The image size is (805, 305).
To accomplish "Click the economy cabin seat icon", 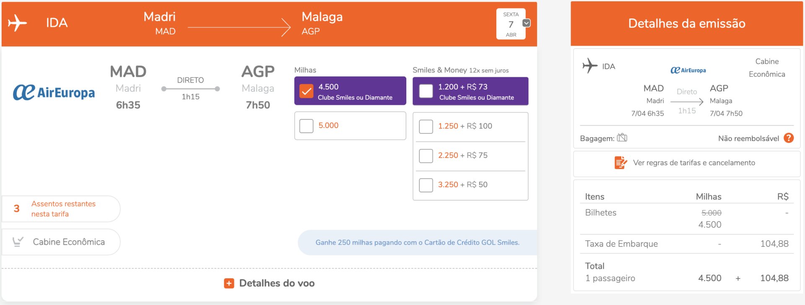I will pos(18,242).
